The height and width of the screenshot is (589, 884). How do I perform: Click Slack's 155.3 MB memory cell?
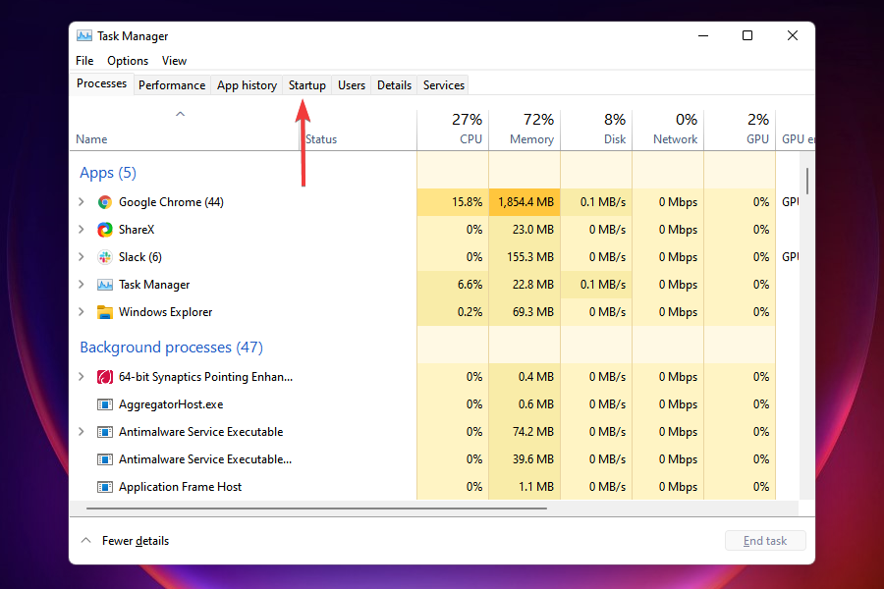(x=525, y=257)
